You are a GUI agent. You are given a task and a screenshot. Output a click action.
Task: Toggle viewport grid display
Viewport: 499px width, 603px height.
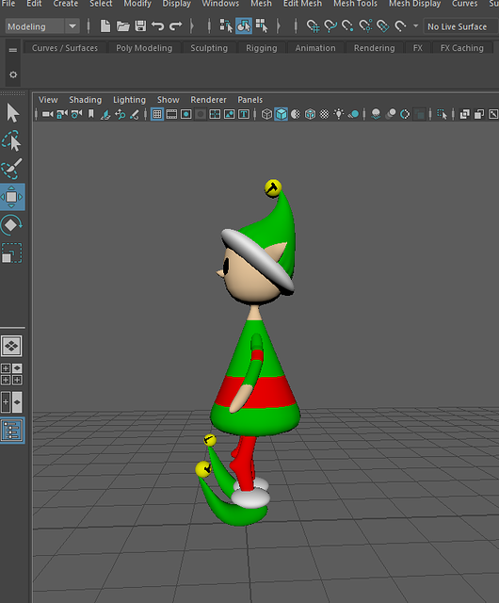157,114
